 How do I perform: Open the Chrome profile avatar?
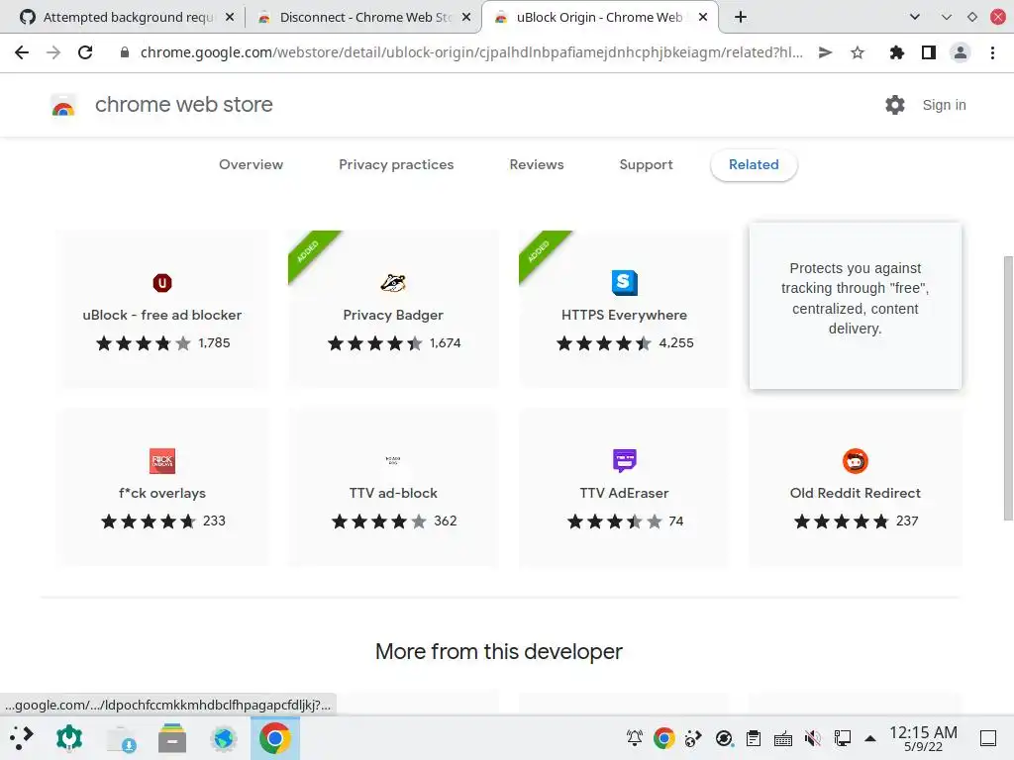(961, 52)
